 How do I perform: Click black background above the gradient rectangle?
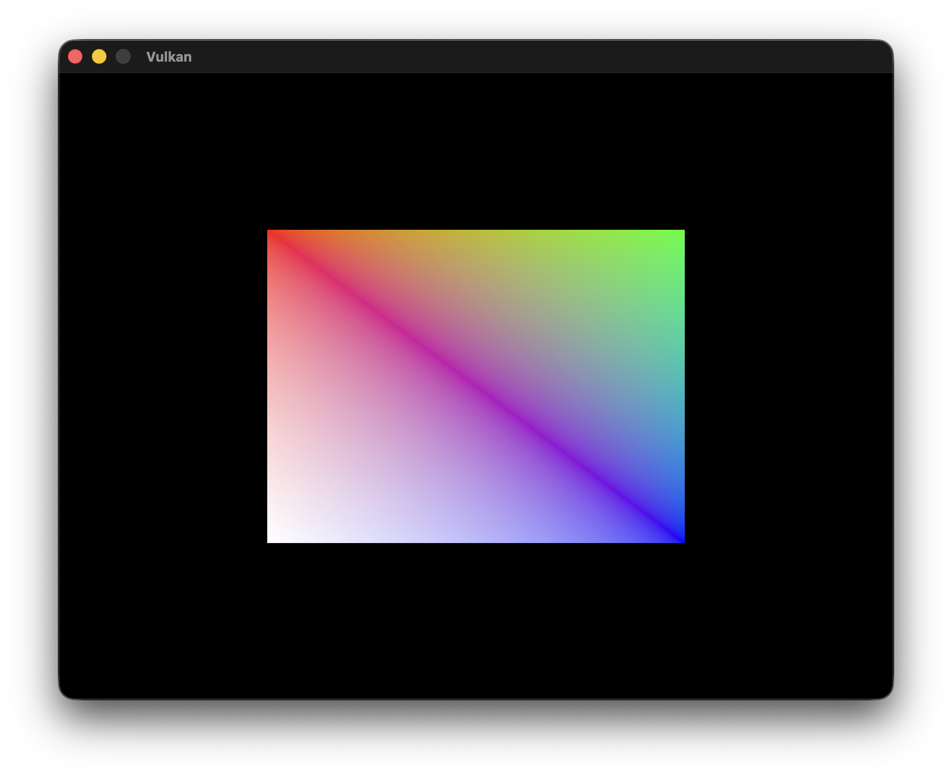476,151
